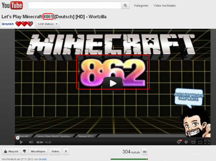
Task: Click the video progress bar scrubber
Action: pyautogui.click(x=18, y=138)
